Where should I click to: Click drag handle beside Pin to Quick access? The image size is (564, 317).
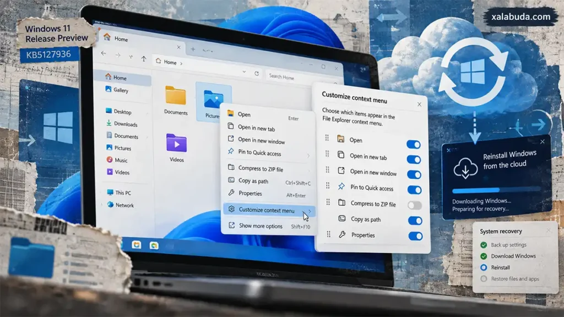click(328, 185)
